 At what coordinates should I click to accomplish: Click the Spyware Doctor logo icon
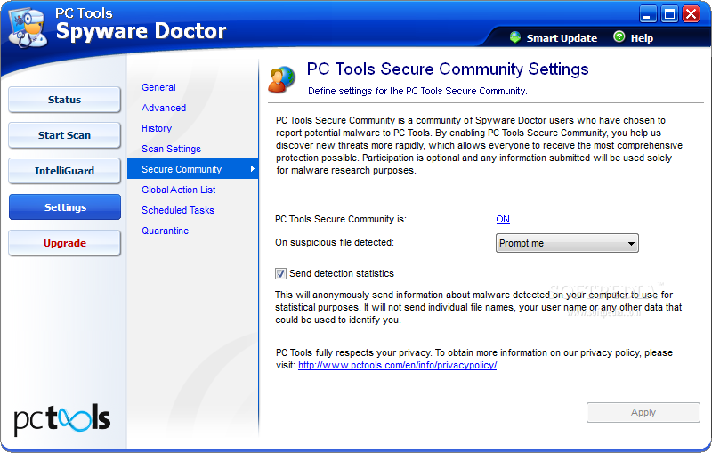(28, 28)
